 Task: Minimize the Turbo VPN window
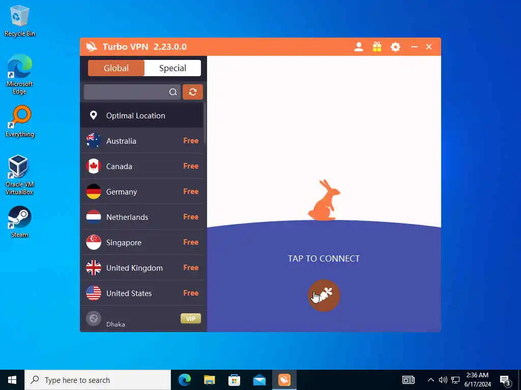414,47
